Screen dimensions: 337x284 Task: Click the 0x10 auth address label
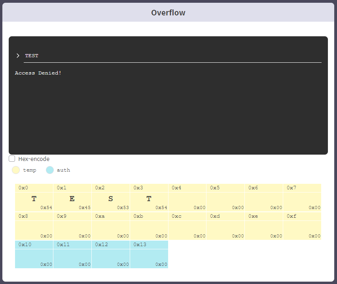pyautogui.click(x=25, y=245)
